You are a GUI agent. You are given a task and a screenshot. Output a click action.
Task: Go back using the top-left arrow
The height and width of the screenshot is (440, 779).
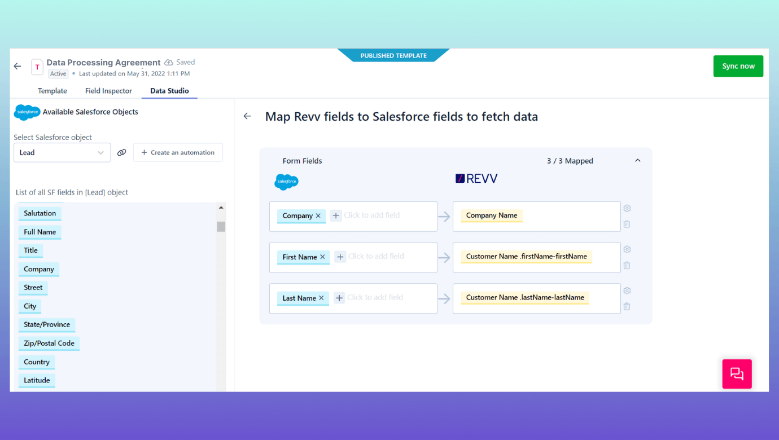pos(17,67)
